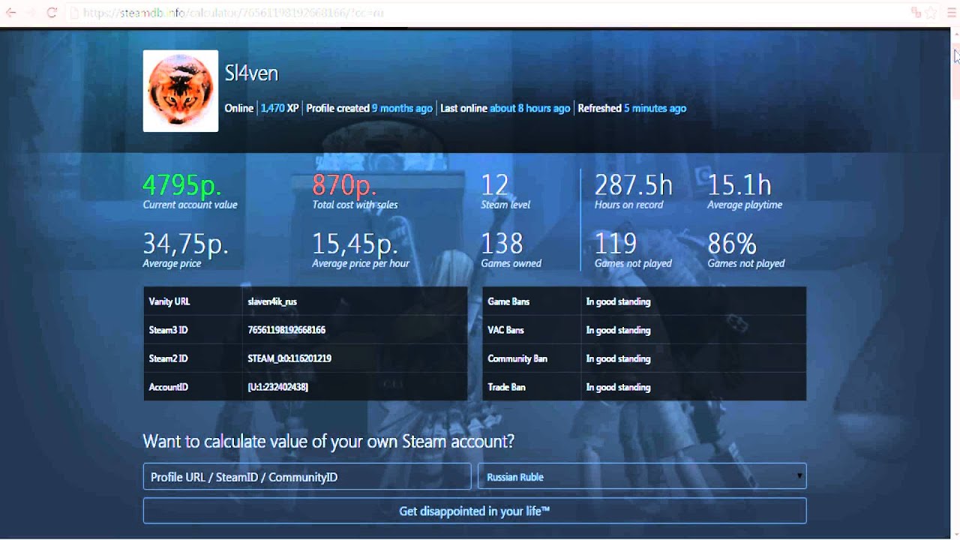960x540 pixels.
Task: Click 'about 8 hours ago' last online
Action: point(530,108)
